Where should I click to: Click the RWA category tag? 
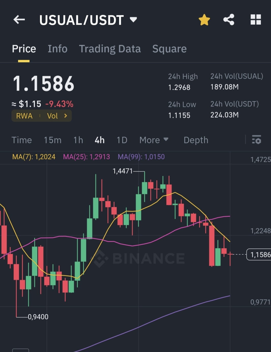[24, 116]
